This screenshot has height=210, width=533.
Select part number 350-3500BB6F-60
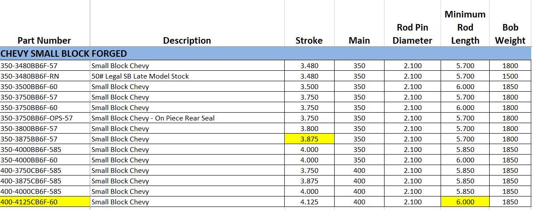pyautogui.click(x=29, y=87)
